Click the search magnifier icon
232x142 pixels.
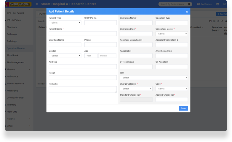pyautogui.click(x=190, y=4)
